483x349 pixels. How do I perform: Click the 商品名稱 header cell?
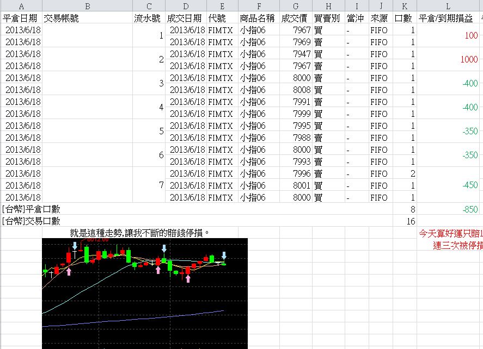click(259, 18)
